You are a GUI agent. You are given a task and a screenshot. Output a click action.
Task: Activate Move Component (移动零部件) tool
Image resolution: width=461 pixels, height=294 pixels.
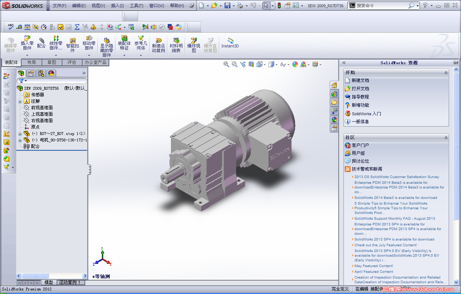pos(89,43)
